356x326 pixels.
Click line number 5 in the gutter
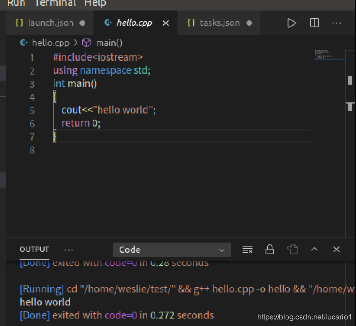pyautogui.click(x=32, y=111)
